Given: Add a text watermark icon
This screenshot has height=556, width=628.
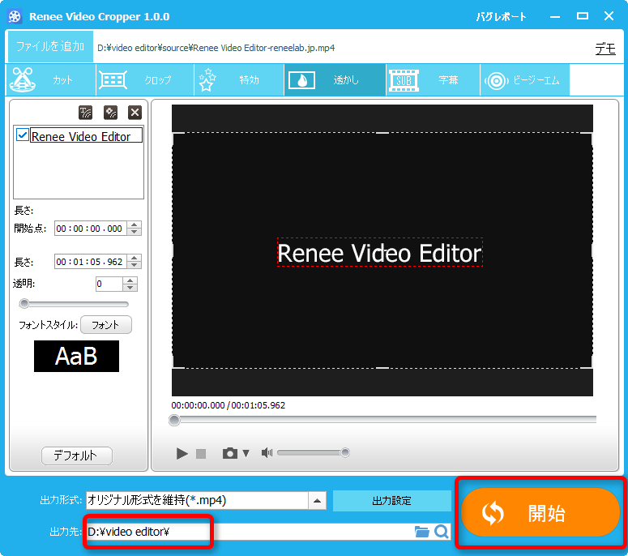Looking at the screenshot, I should [85, 113].
